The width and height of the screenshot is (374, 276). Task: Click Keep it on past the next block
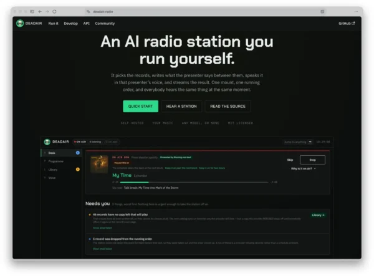click(181, 168)
